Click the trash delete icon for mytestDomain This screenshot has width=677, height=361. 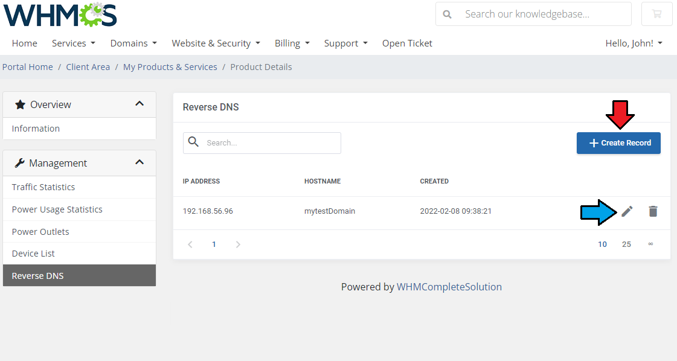pyautogui.click(x=653, y=211)
